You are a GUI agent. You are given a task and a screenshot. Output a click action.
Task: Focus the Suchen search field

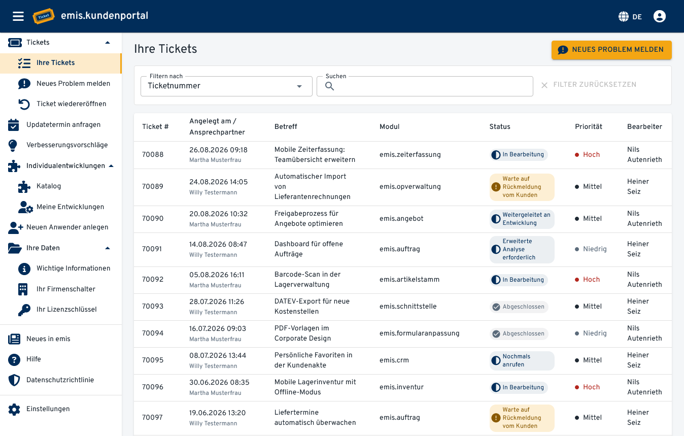click(x=425, y=86)
